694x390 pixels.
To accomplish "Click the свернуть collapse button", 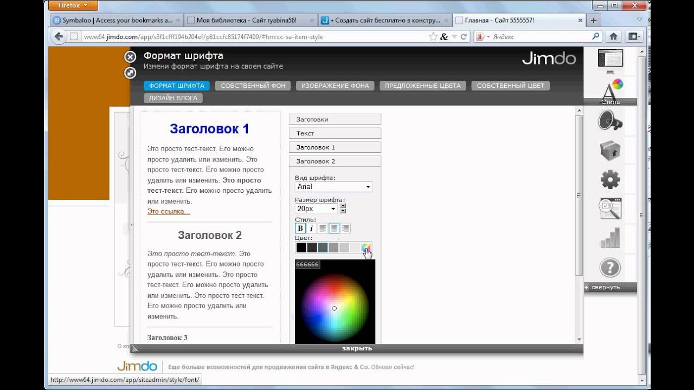I will pyautogui.click(x=606, y=287).
